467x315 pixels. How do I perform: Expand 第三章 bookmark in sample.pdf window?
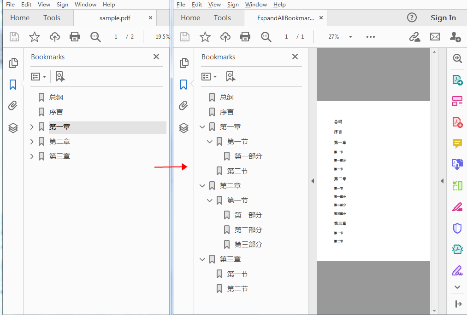[x=32, y=156]
